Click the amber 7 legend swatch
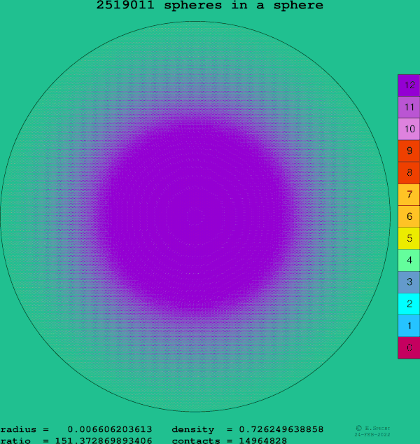The image size is (420, 444). tap(409, 195)
